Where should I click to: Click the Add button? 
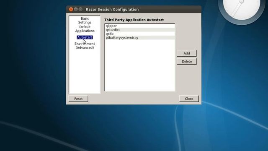click(x=187, y=53)
